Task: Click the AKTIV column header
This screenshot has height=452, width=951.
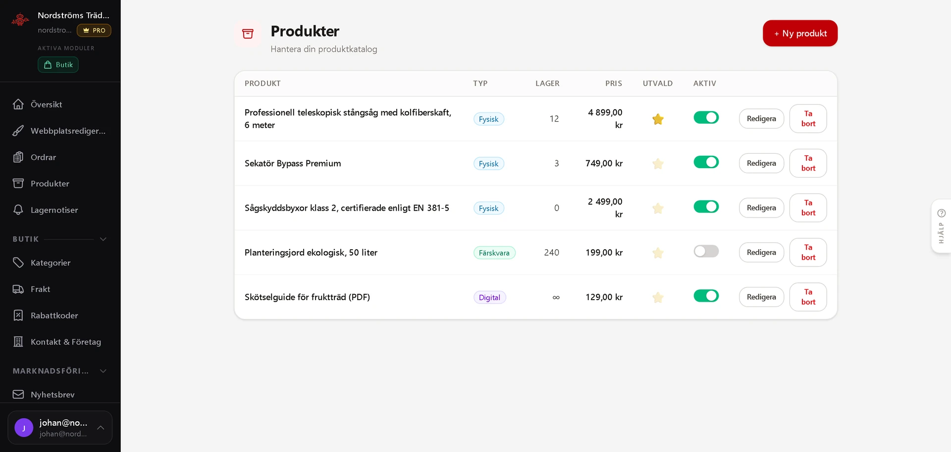Action: (704, 84)
